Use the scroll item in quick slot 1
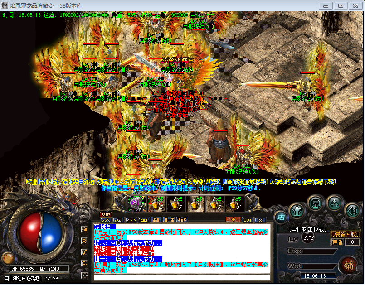This screenshot has width=365, height=285. tap(136, 203)
